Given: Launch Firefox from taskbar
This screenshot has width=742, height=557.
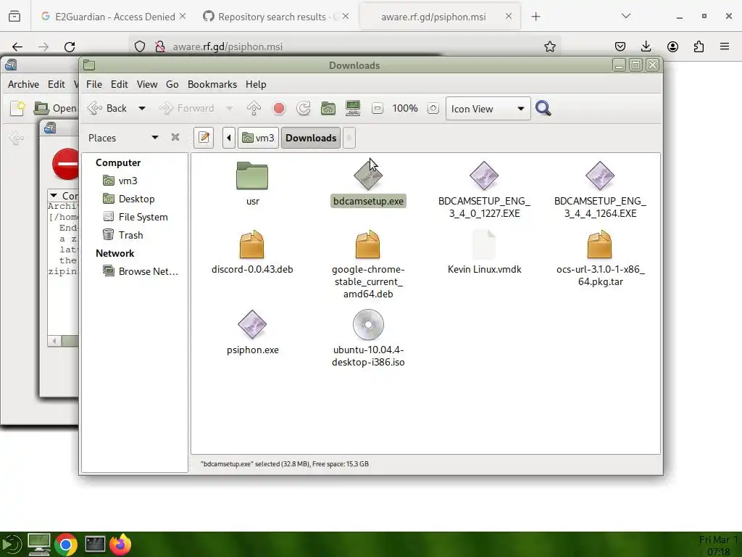Looking at the screenshot, I should coord(121,544).
